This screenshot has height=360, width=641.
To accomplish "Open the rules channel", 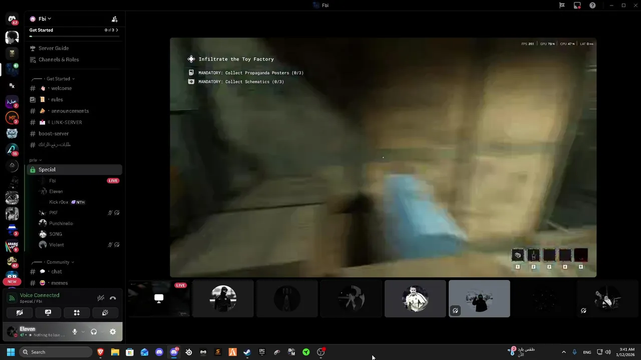I will tap(74, 99).
